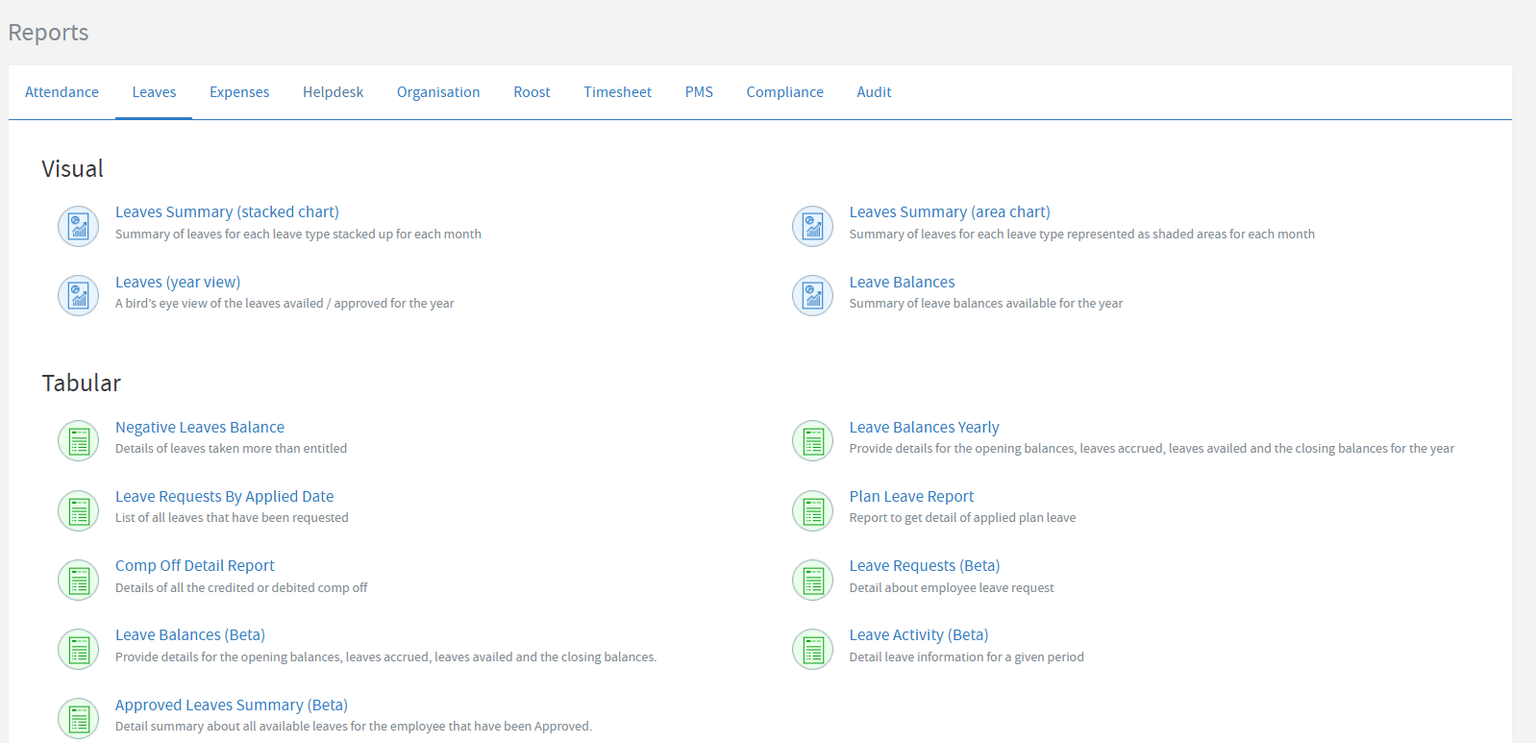Open the Leave Requests (Beta) report link
Viewport: 1536px width, 743px height.
[x=924, y=565]
